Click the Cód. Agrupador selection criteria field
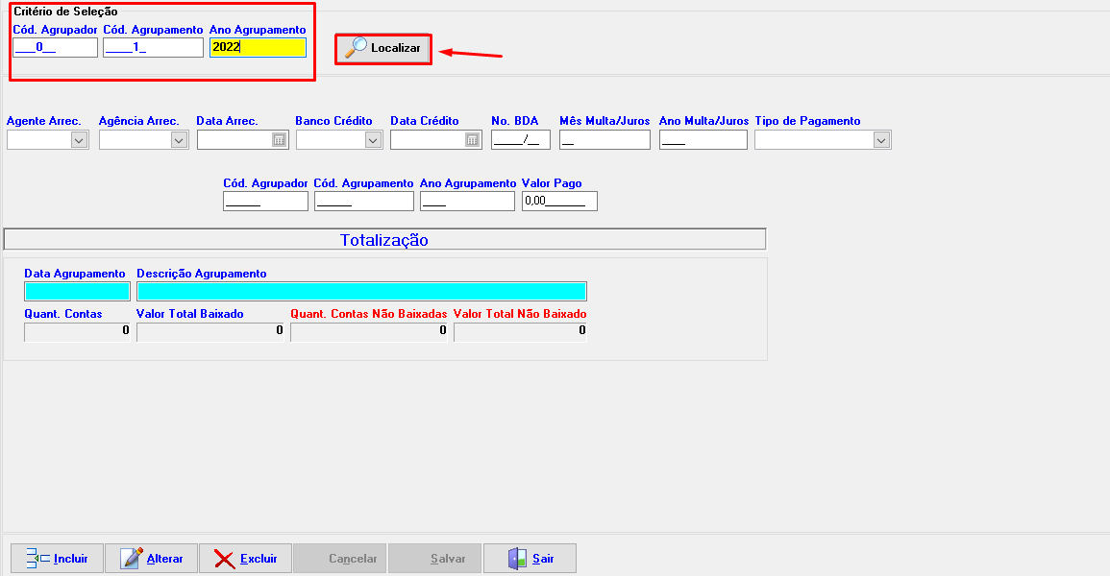Screen dimensions: 1110x576 click(55, 47)
